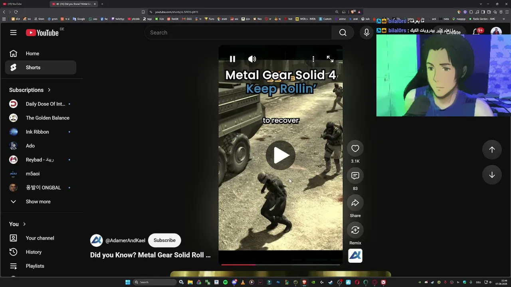
Task: Open the Reddit bookmark
Action: (173, 19)
